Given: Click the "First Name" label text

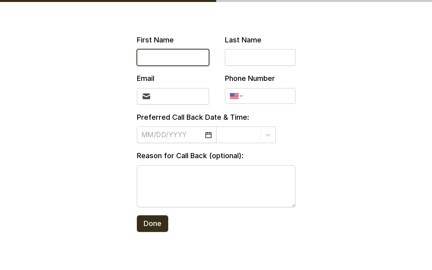Looking at the screenshot, I should 155,40.
